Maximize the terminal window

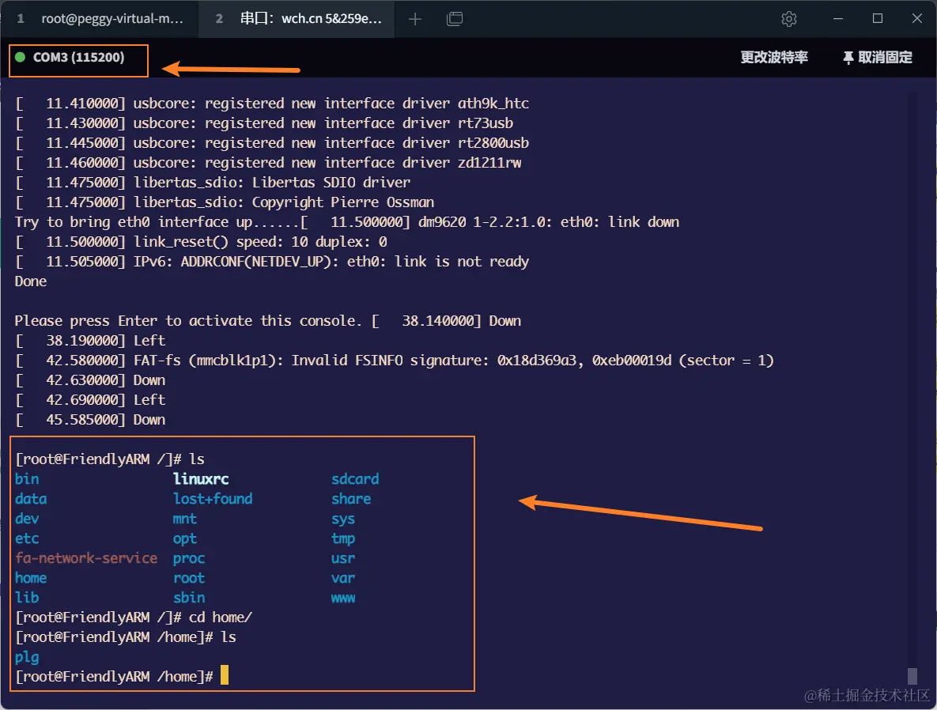877,19
